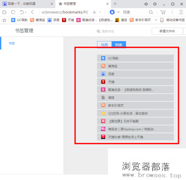The height and width of the screenshot is (180, 186).
Task: Select 书签 folder in the left sidebar
Action: 12,43
